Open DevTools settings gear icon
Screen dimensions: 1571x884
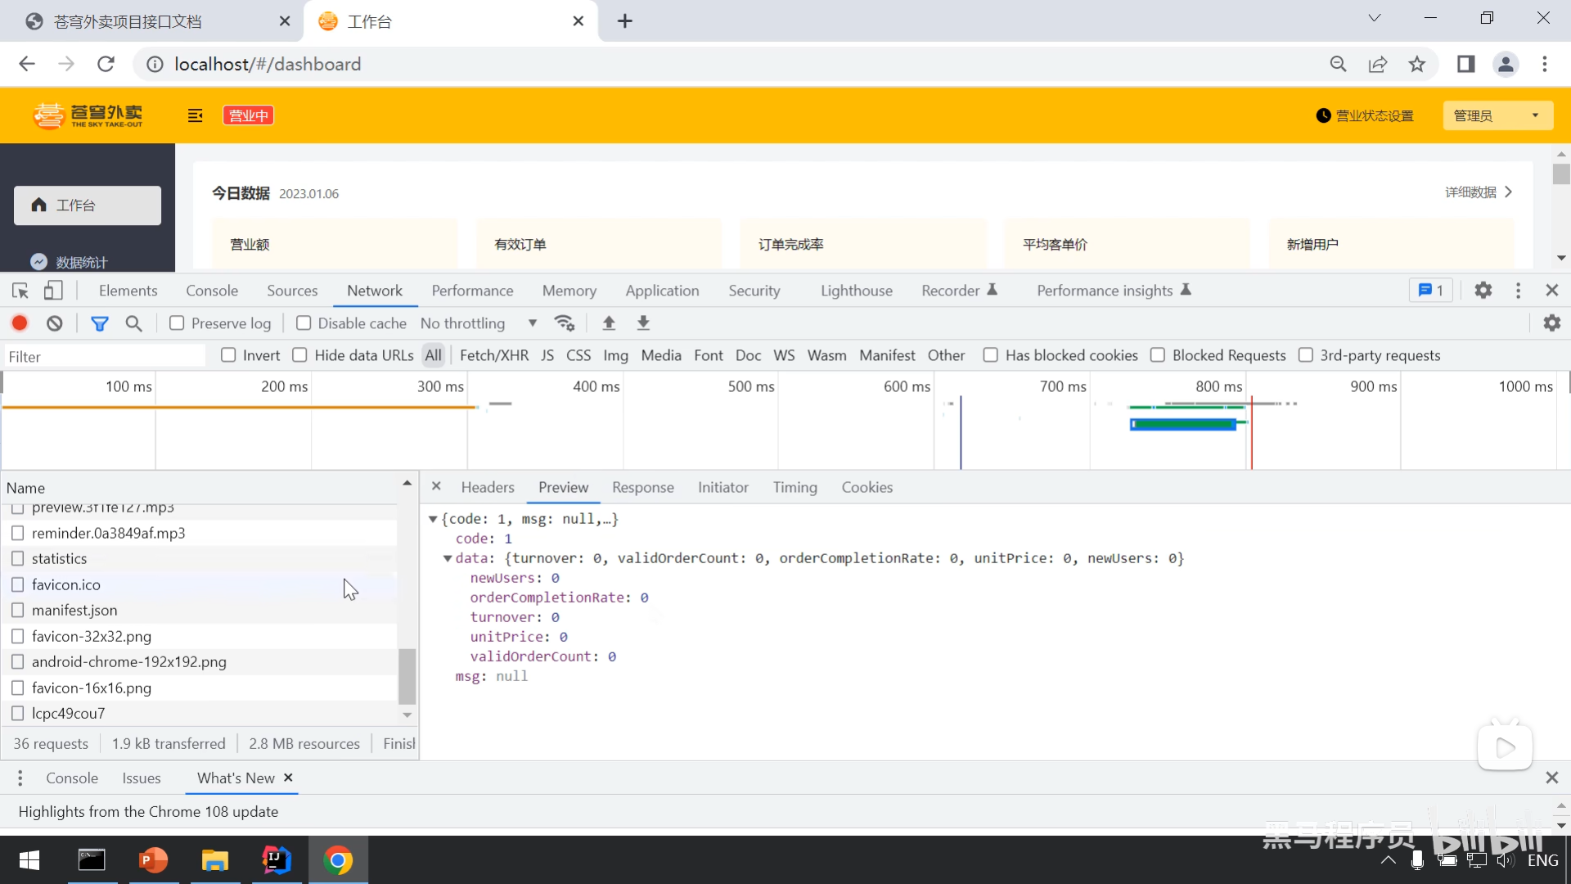(1483, 291)
